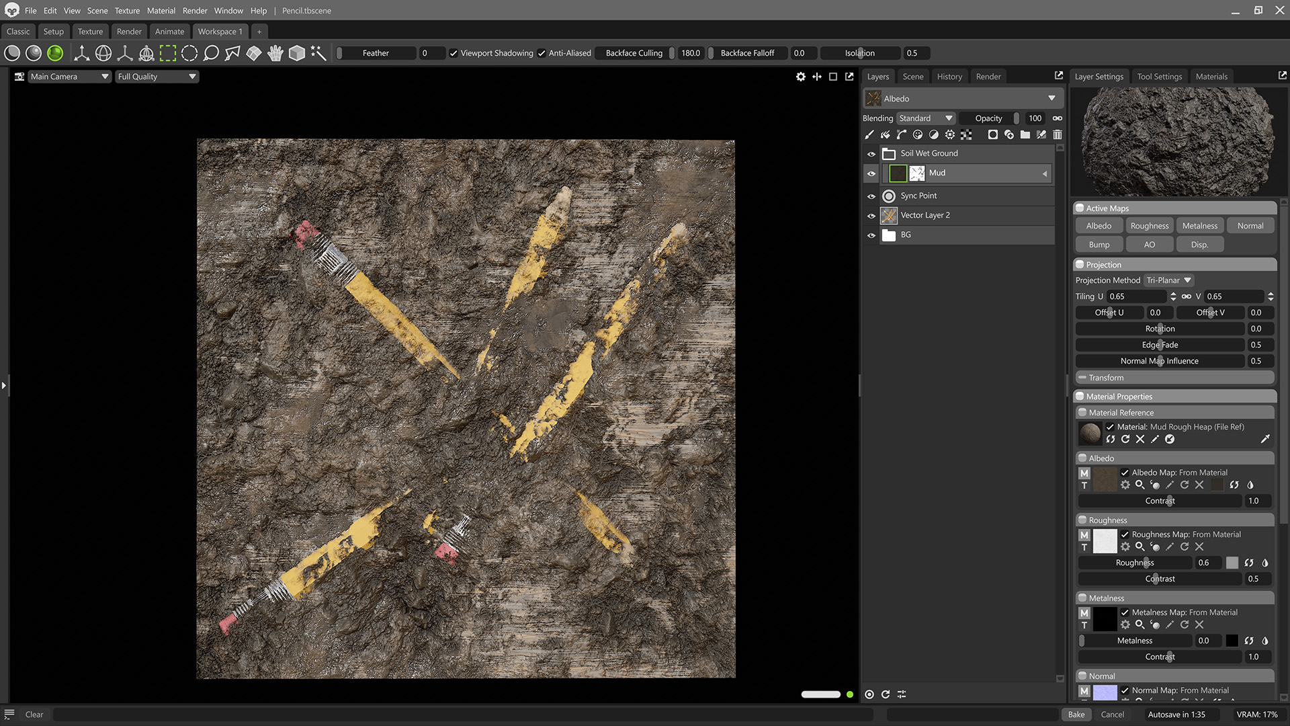This screenshot has width=1290, height=726.
Task: Click the magic wand selection tool
Action: click(x=318, y=53)
